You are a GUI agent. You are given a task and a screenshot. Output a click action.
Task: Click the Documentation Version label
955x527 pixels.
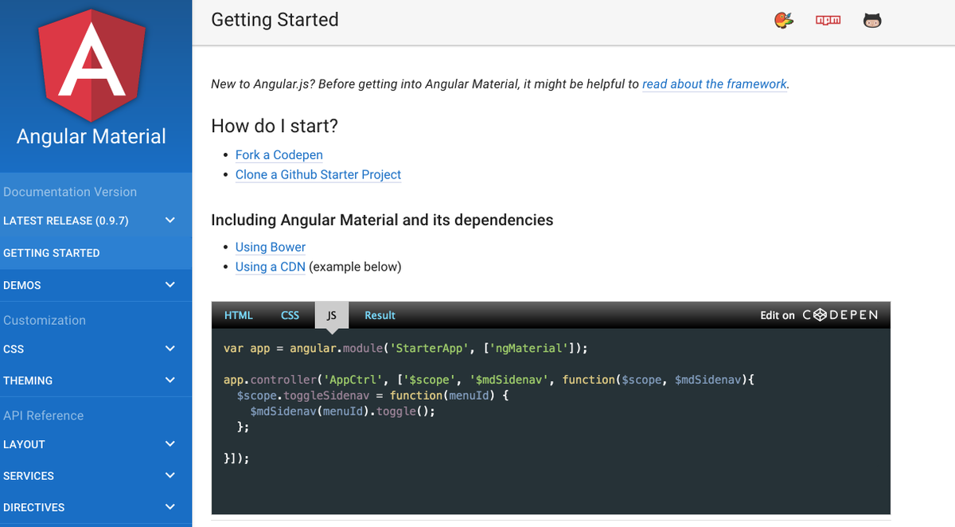tap(70, 192)
